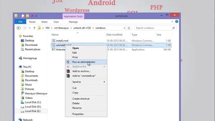Click the Back navigation arrow
The height and width of the screenshot is (121, 215).
(x=18, y=28)
